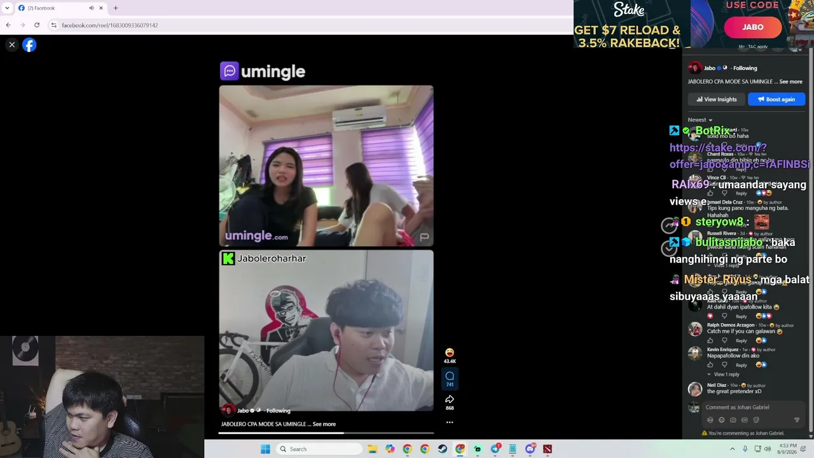
Task: Add a GIF to the comment
Action: 745,420
